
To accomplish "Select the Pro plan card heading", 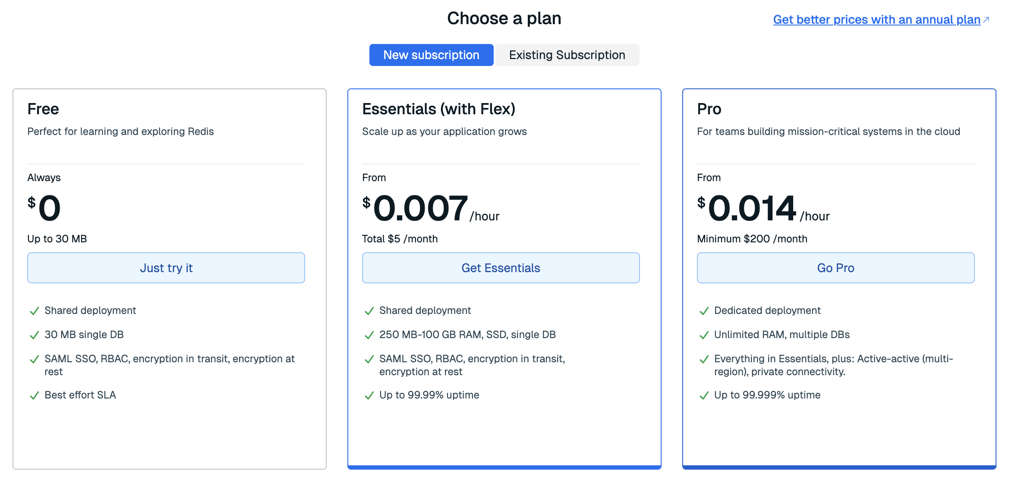I will 709,109.
